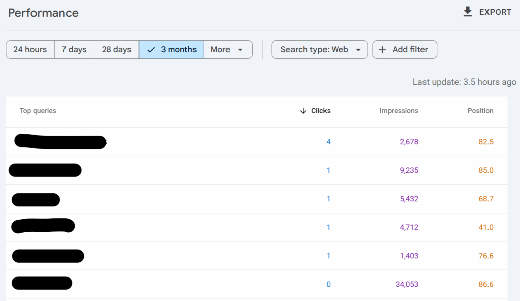Select the 24 hours date range
The image size is (520, 301).
pyautogui.click(x=30, y=49)
